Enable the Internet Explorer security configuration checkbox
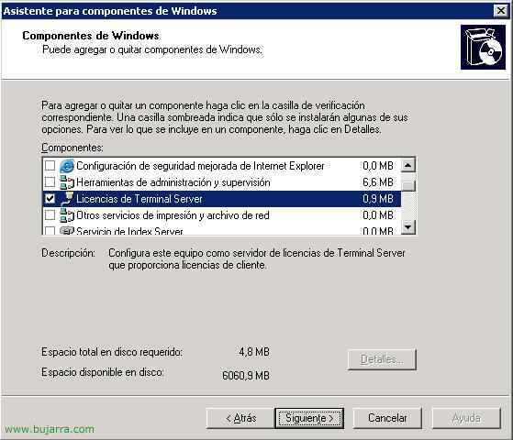This screenshot has width=513, height=440. 50,165
